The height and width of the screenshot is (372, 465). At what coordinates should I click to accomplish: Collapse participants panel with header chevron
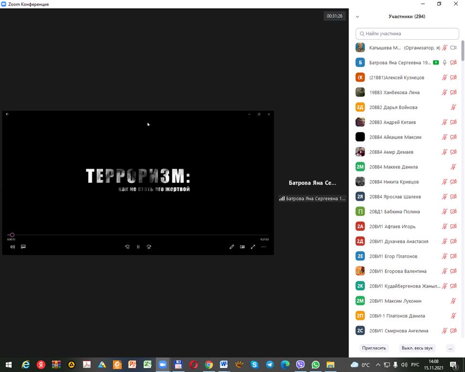tap(358, 17)
